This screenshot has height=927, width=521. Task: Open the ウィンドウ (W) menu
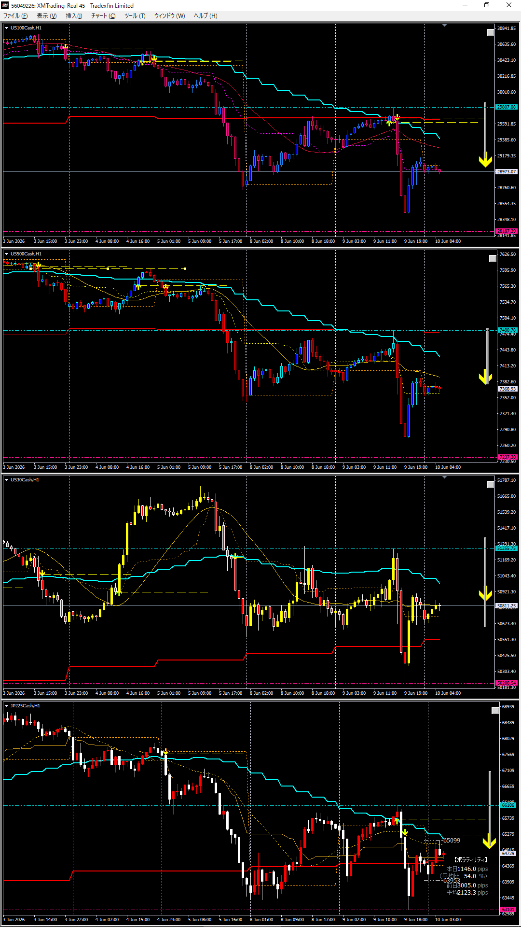click(169, 16)
